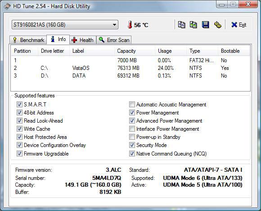The image size is (261, 211).
Task: Open the ST9160821AS drive selection dropdown
Action: (65, 25)
